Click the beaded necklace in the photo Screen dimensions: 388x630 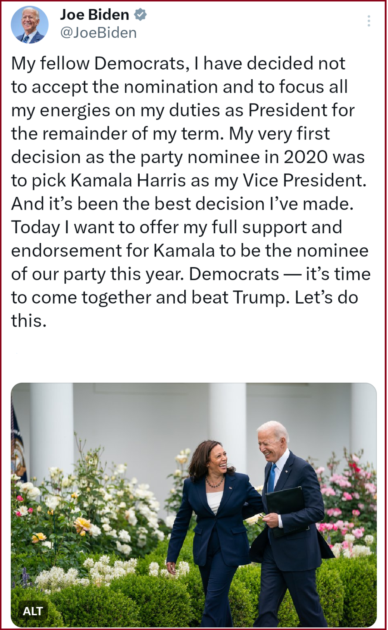coord(215,483)
